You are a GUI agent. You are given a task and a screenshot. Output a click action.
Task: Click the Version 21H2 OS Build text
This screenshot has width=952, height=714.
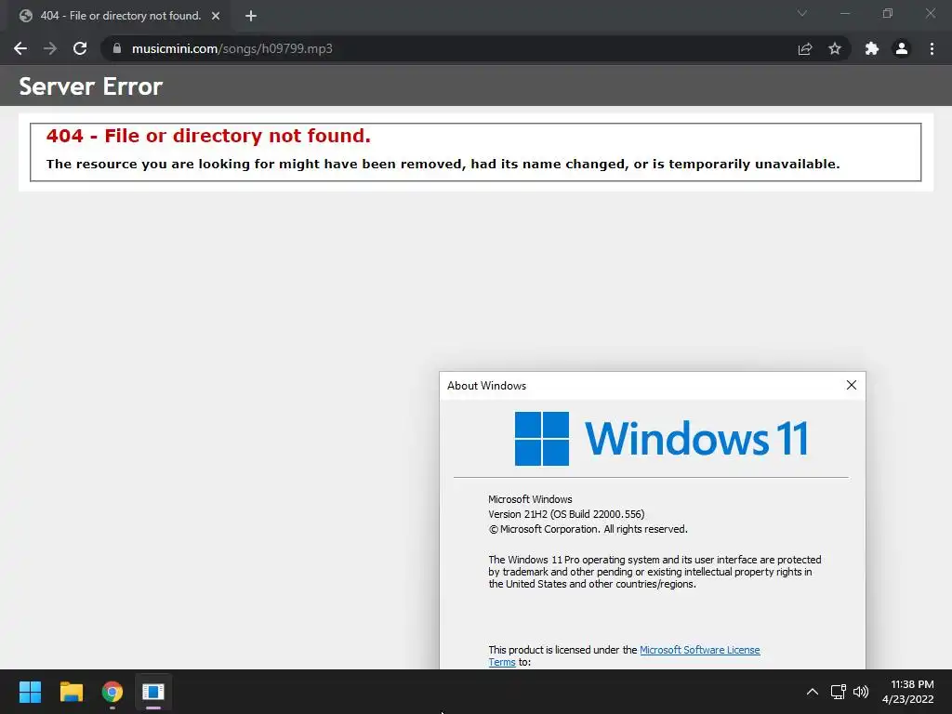pos(566,514)
